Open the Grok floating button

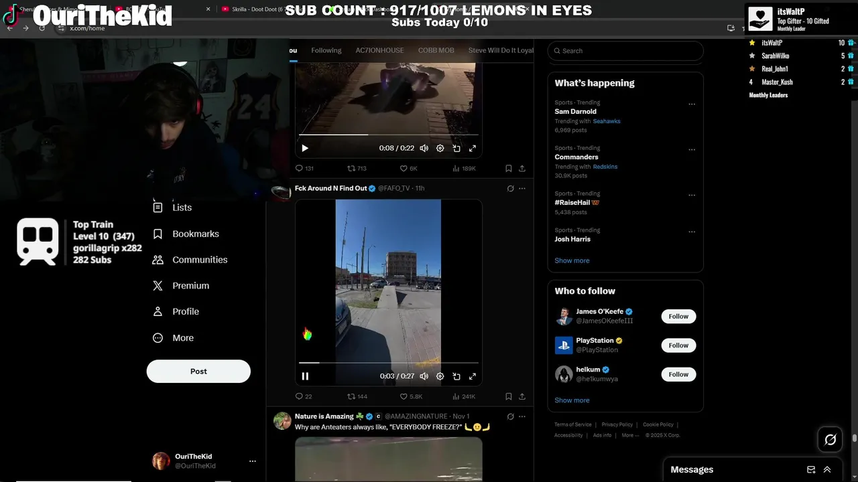click(830, 440)
